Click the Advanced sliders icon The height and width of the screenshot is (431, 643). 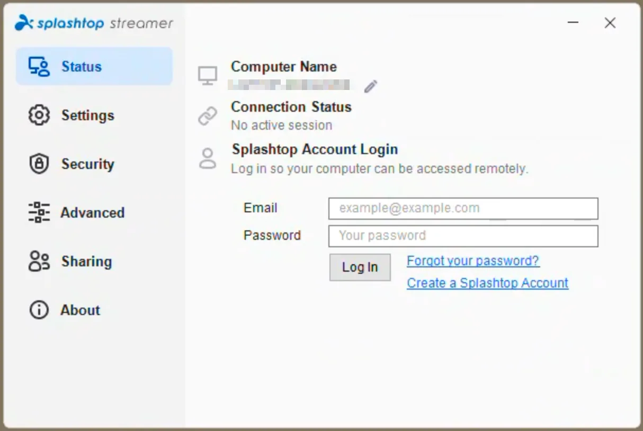point(39,212)
